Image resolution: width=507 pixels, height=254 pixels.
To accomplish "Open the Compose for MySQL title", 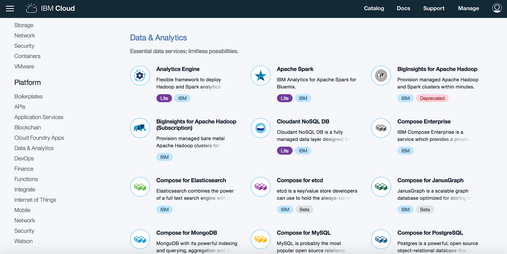I will tap(304, 233).
